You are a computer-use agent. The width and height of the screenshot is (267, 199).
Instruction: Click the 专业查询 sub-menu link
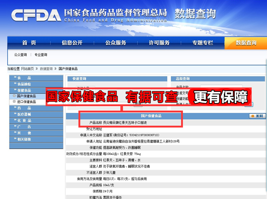41,55
